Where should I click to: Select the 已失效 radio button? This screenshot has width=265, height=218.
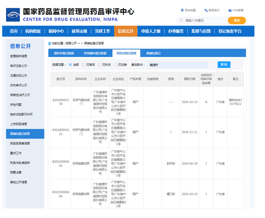100,65
